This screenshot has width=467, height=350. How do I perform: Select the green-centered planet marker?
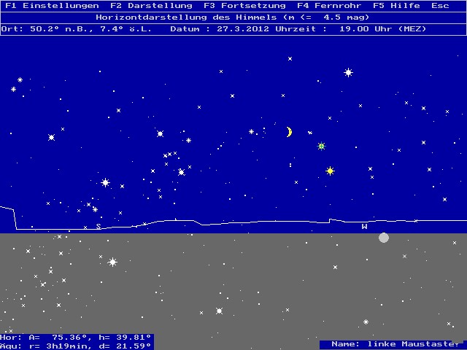(x=321, y=146)
